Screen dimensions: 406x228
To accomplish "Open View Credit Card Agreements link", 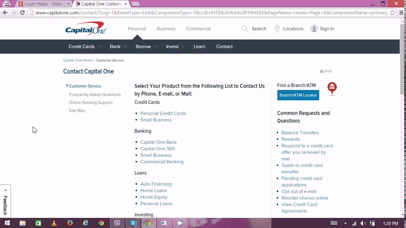I will pos(299,208).
